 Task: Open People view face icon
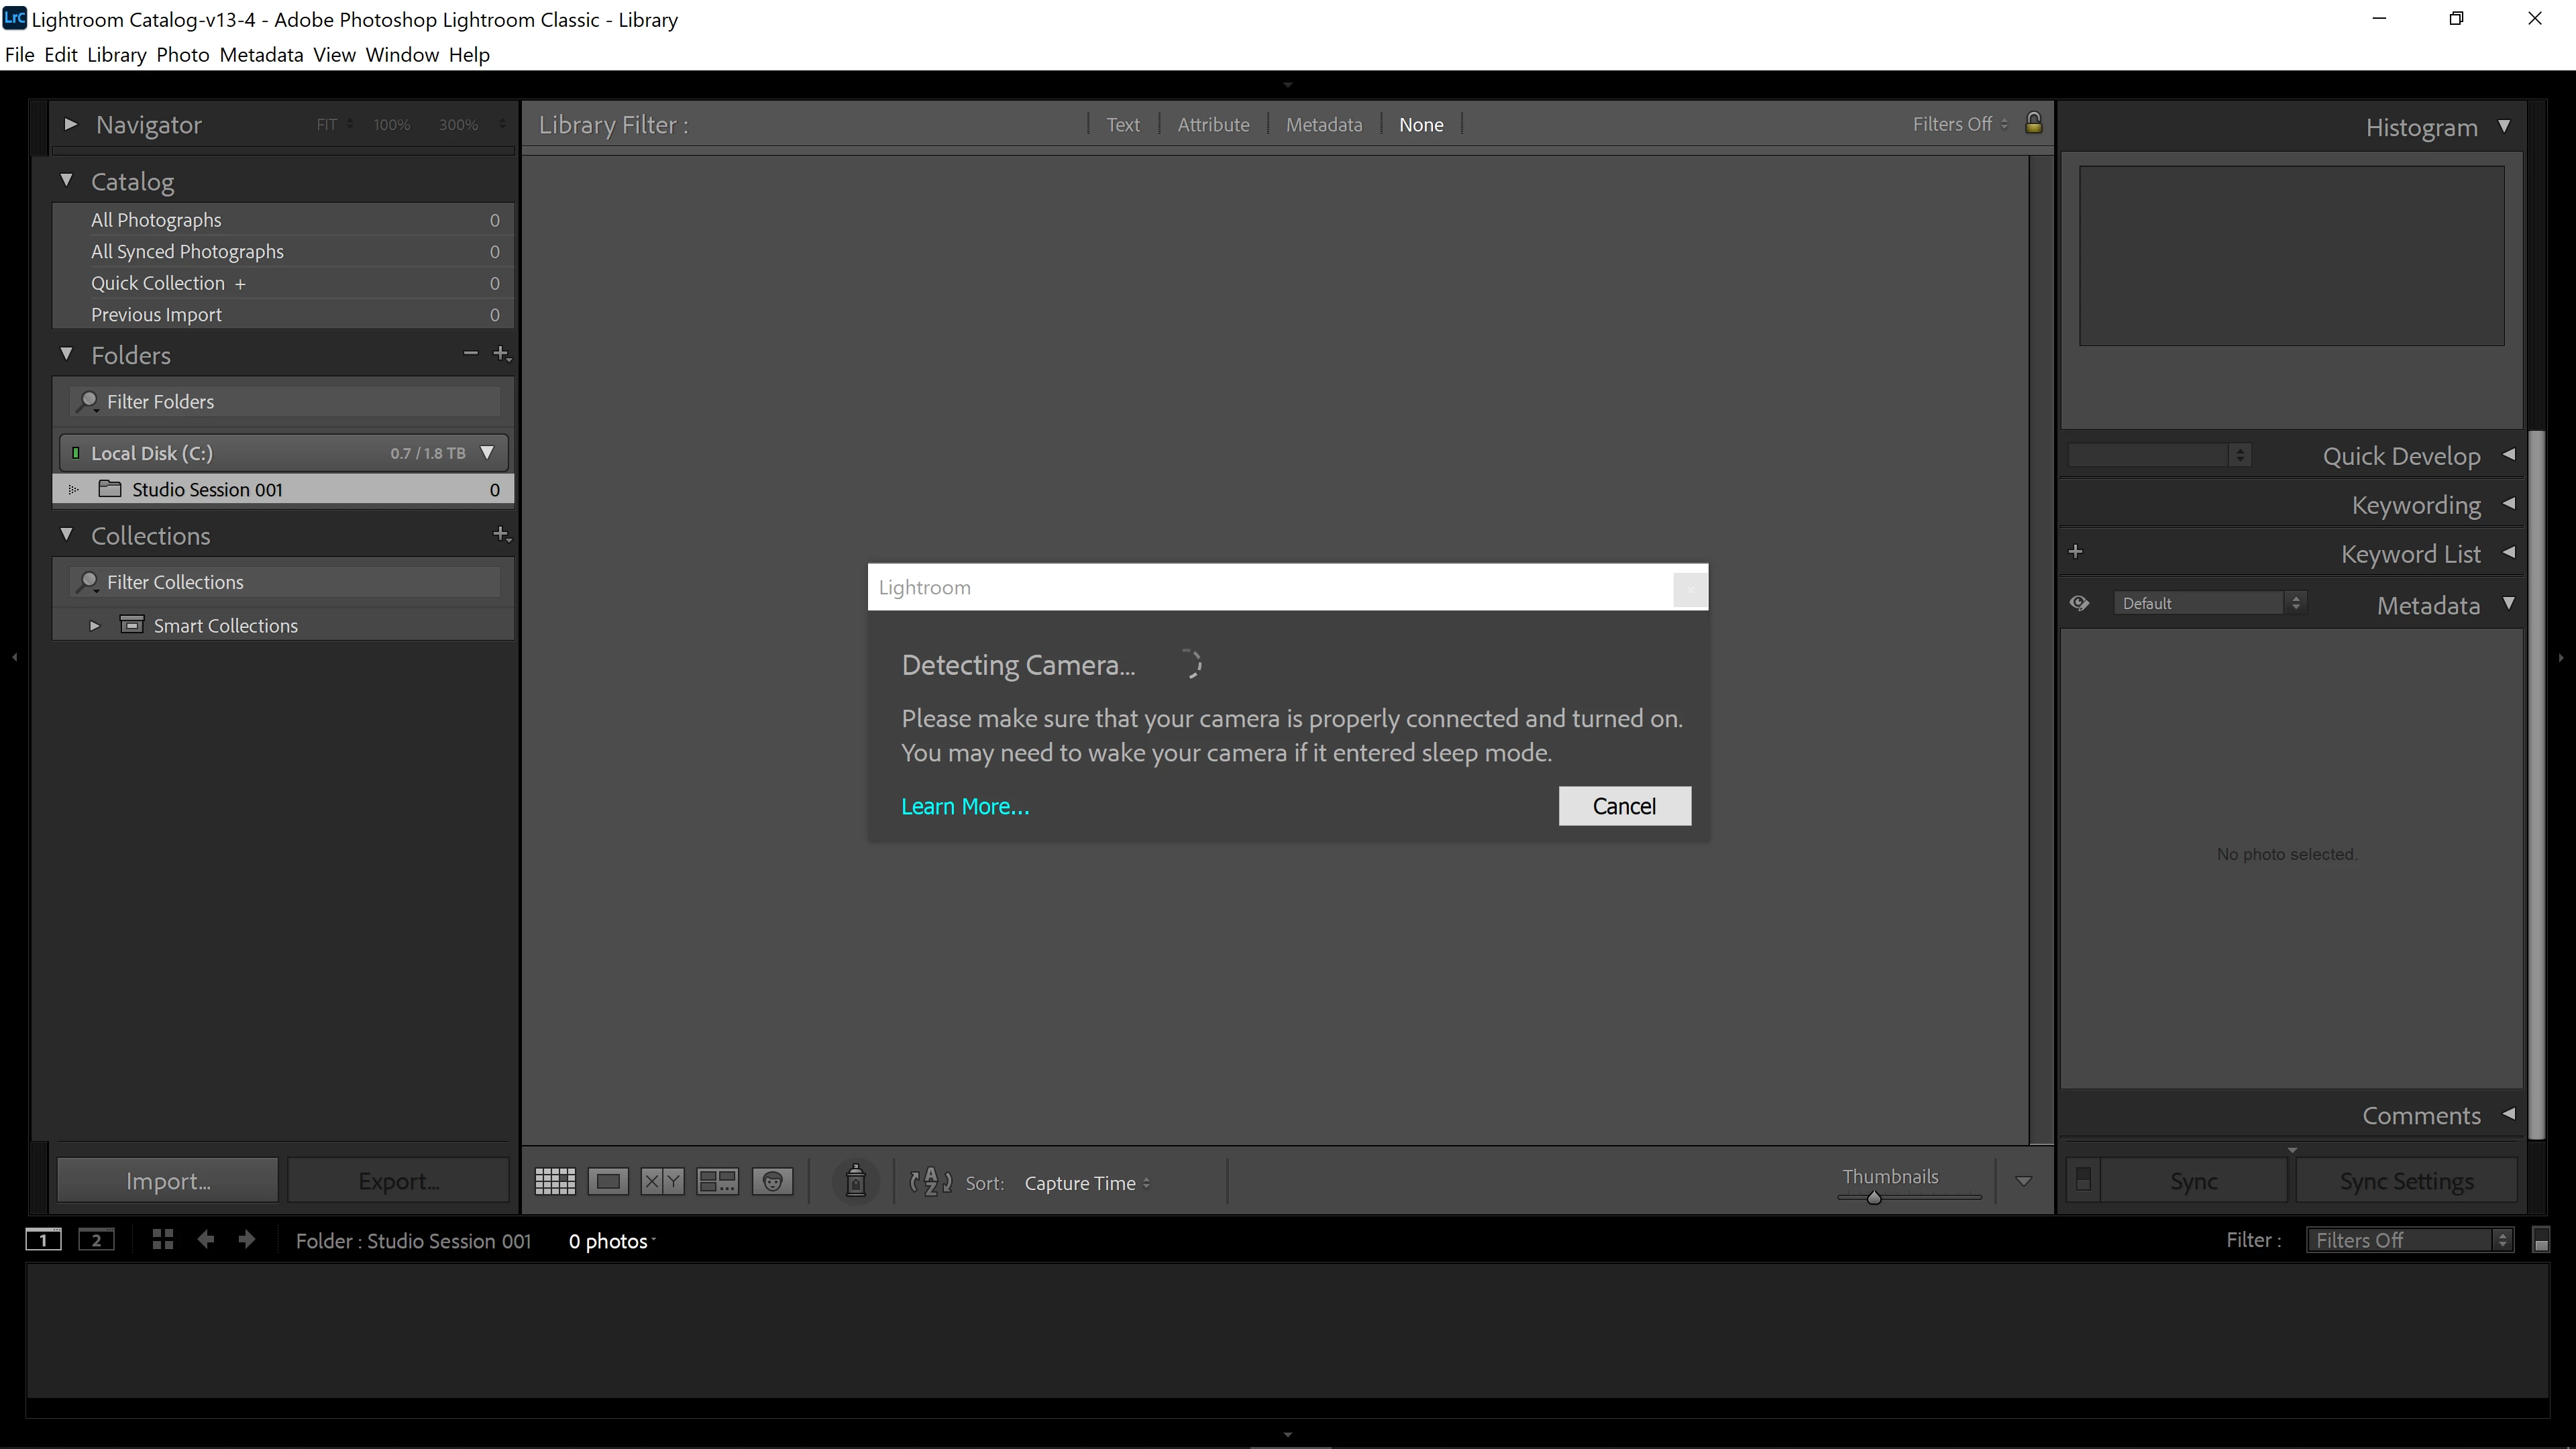(x=772, y=1181)
